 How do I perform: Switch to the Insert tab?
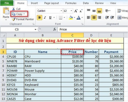(34, 3)
